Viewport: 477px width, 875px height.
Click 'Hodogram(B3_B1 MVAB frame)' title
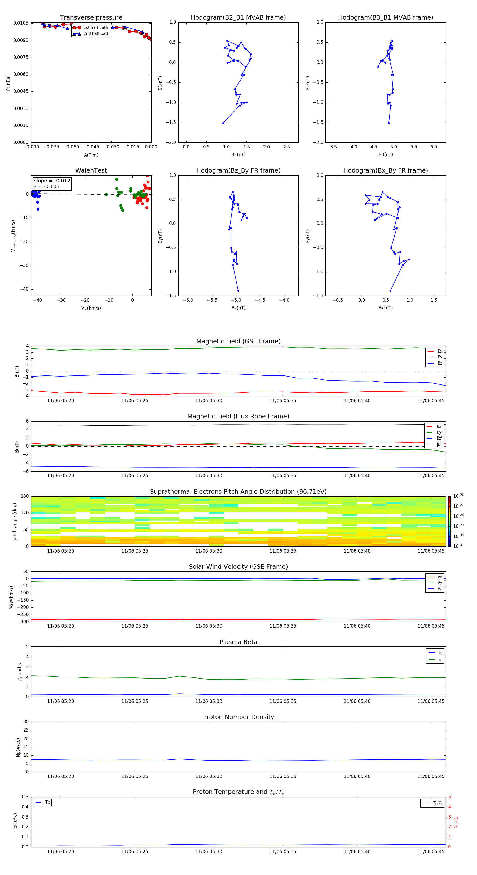pos(386,18)
